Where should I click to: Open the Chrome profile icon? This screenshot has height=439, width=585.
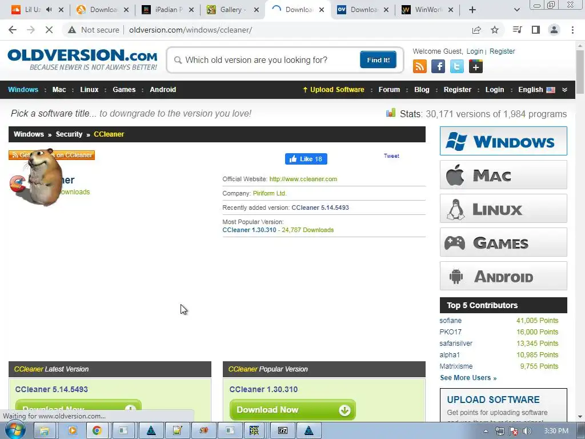coord(554,30)
